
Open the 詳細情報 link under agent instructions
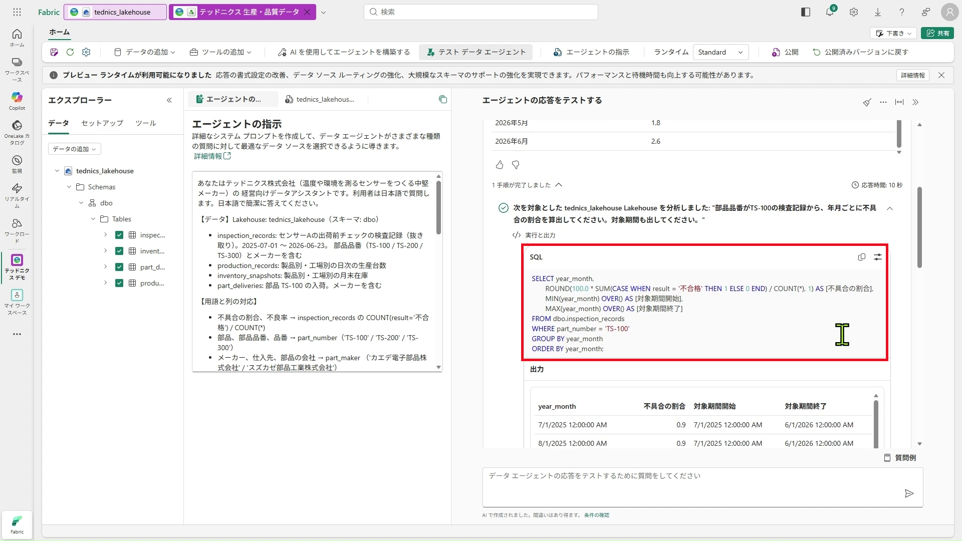point(212,156)
